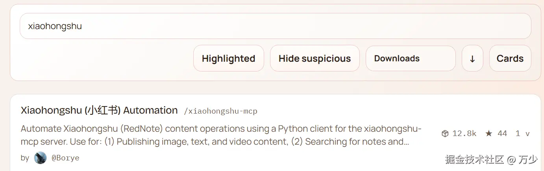Click the "by" author label
The height and width of the screenshot is (171, 544).
click(25, 158)
